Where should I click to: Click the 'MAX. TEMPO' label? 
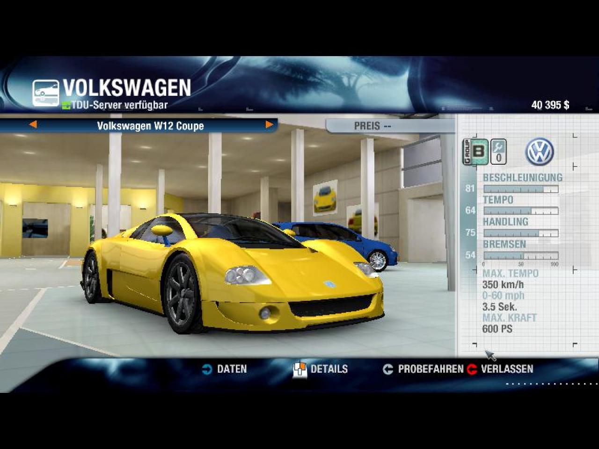pos(511,274)
